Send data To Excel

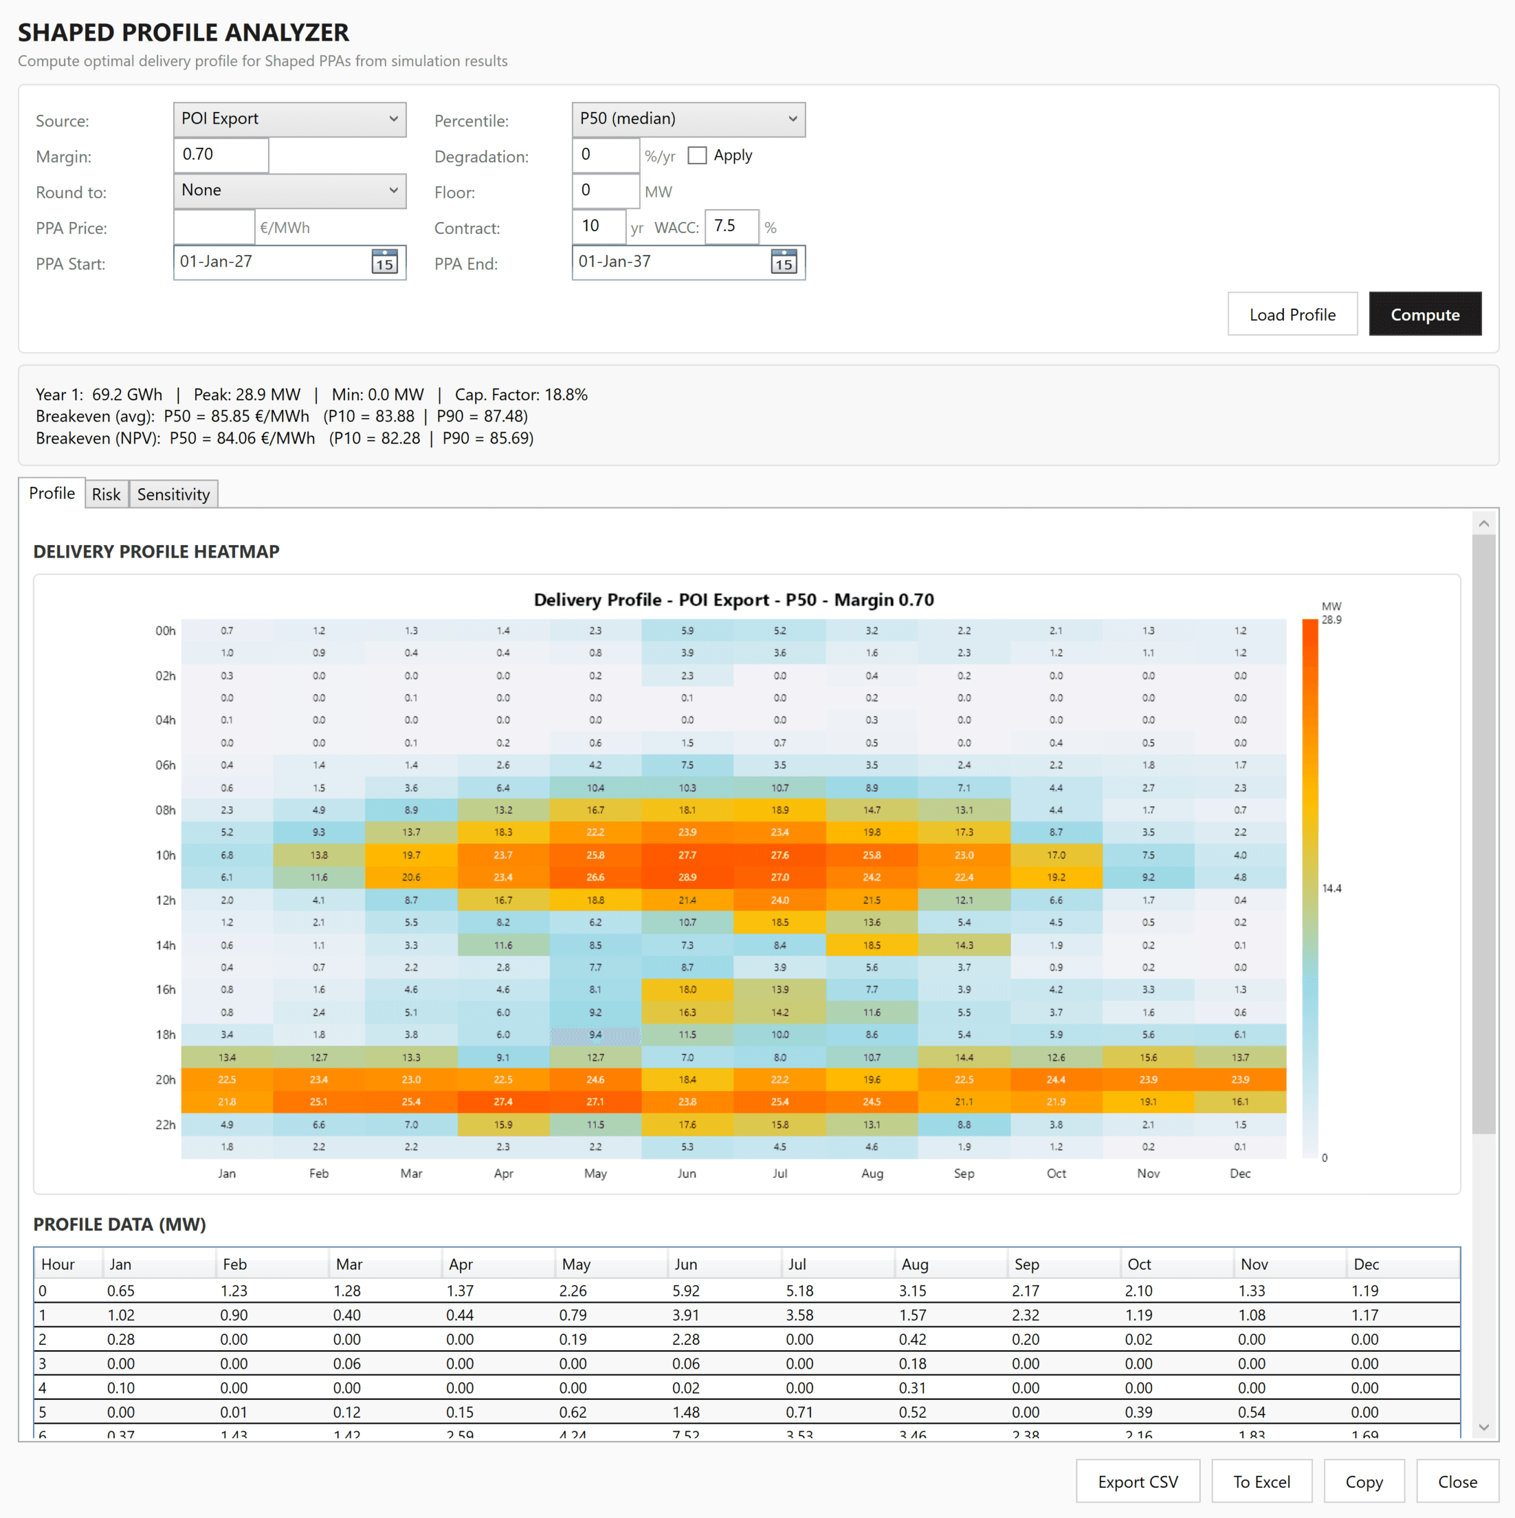click(x=1261, y=1481)
